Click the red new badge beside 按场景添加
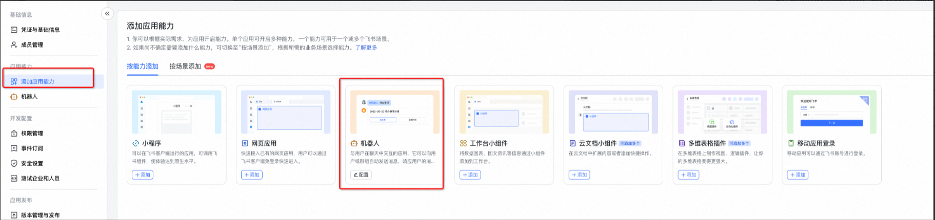The height and width of the screenshot is (220, 935). pos(210,67)
